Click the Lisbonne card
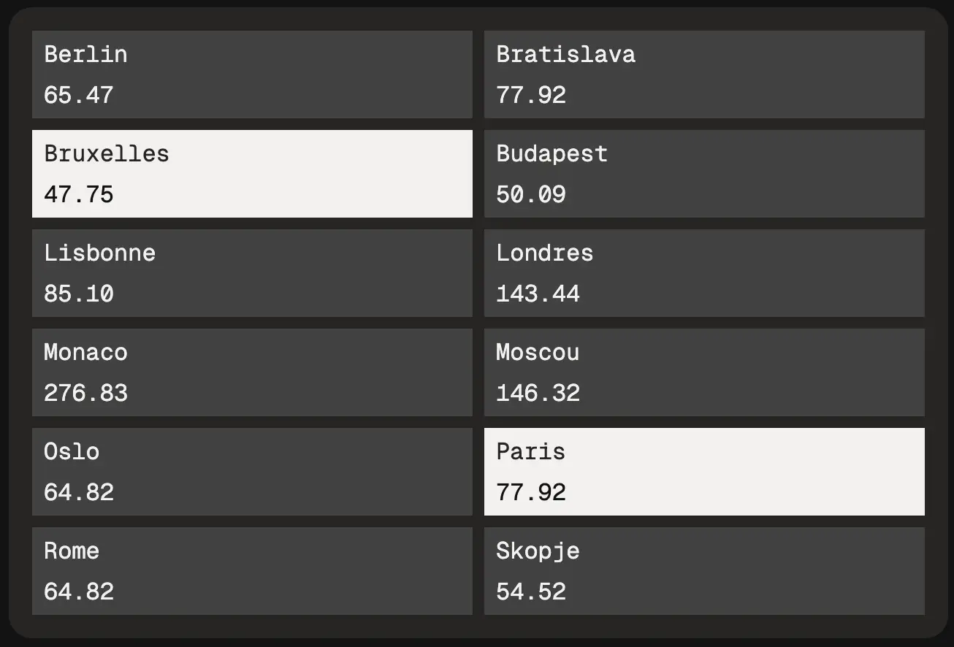The image size is (954, 647). click(x=252, y=272)
